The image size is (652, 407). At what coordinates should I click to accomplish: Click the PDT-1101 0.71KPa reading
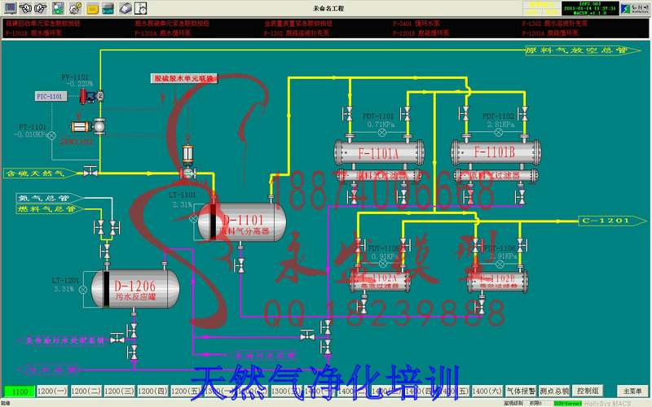point(381,125)
